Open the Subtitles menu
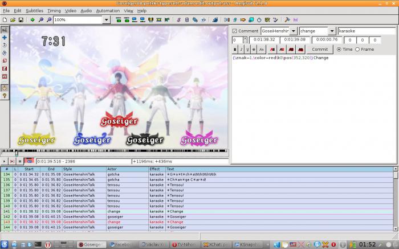The image size is (399, 249). click(34, 11)
